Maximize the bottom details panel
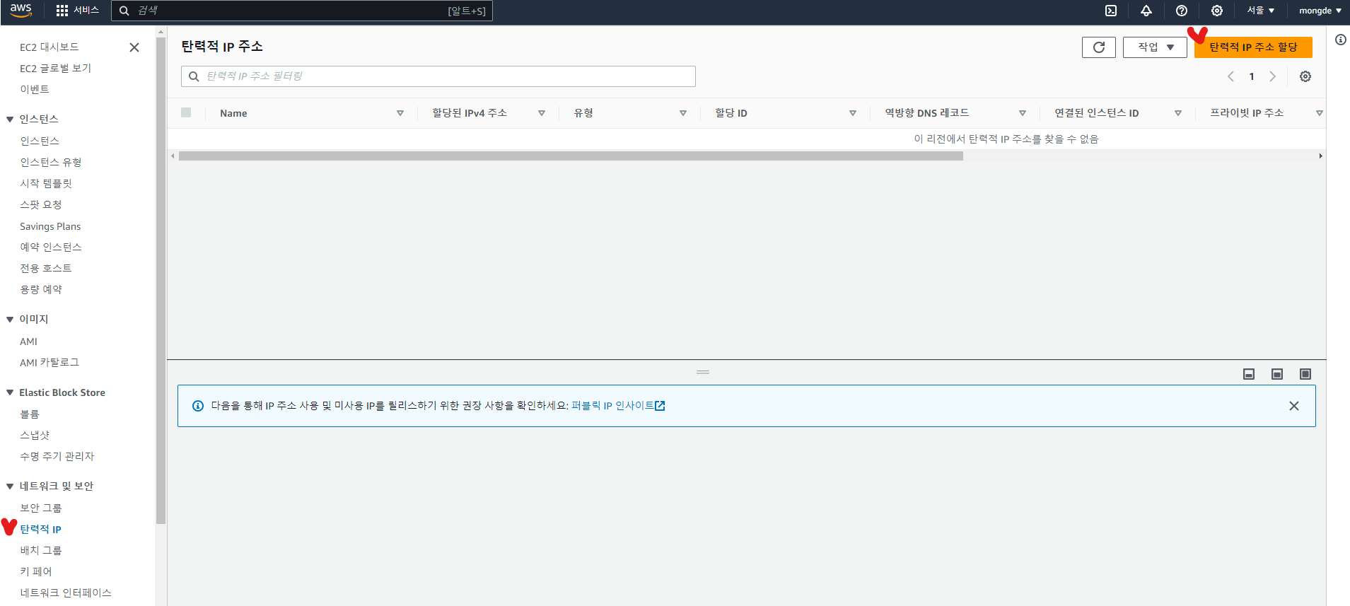Image resolution: width=1350 pixels, height=606 pixels. tap(1305, 374)
